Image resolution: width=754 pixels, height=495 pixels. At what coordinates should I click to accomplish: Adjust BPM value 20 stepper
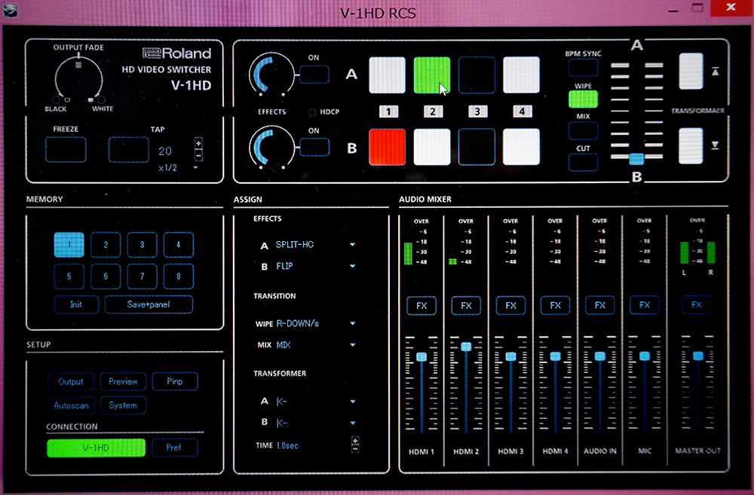[x=198, y=149]
